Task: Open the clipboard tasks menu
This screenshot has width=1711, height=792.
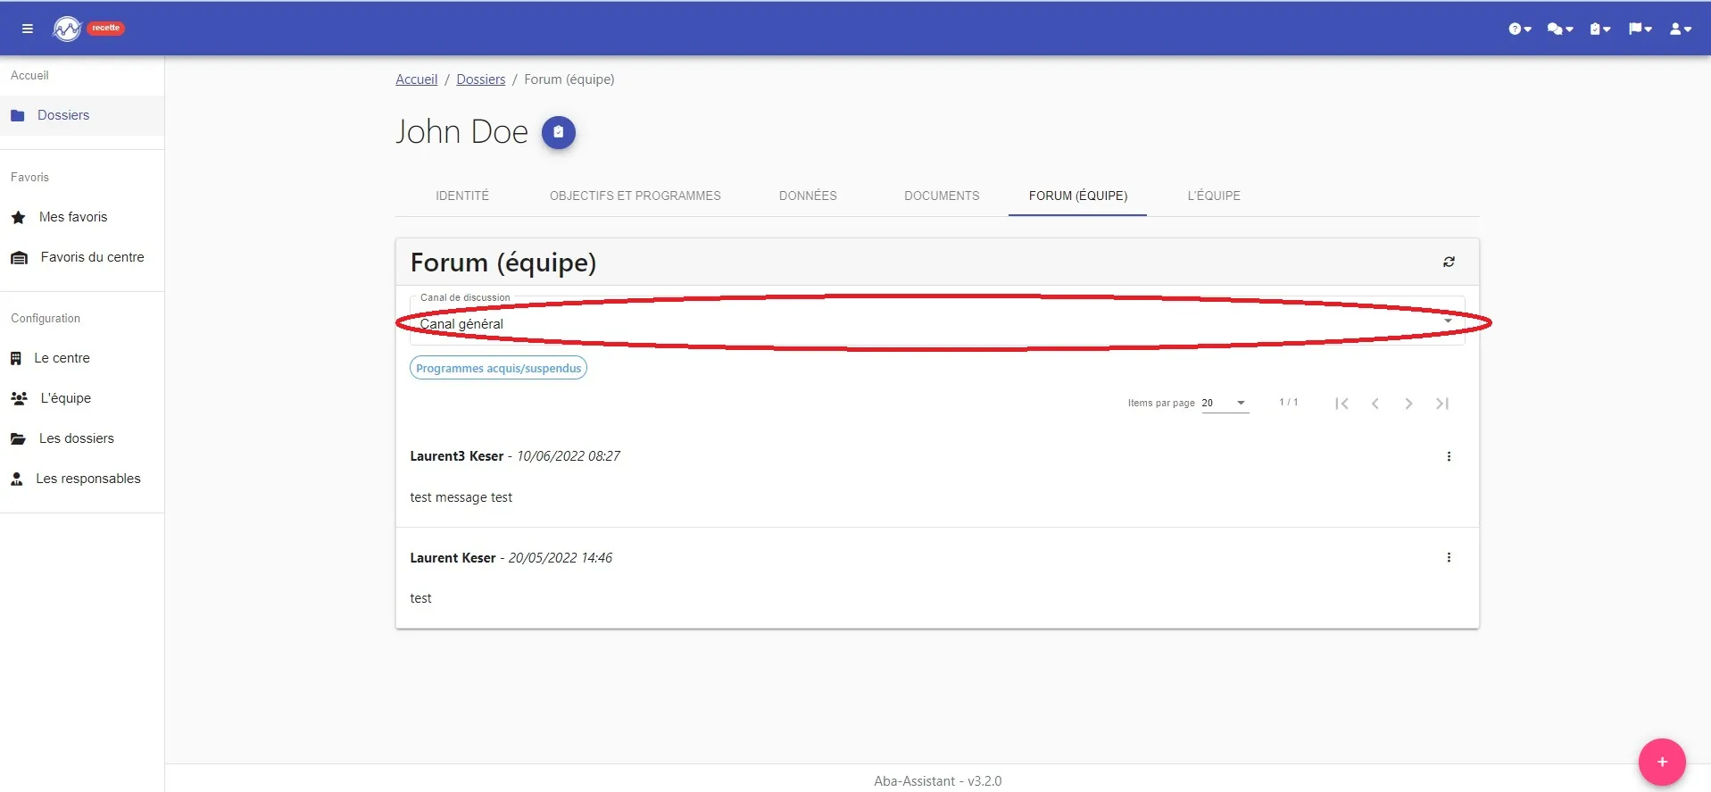Action: pyautogui.click(x=1600, y=29)
